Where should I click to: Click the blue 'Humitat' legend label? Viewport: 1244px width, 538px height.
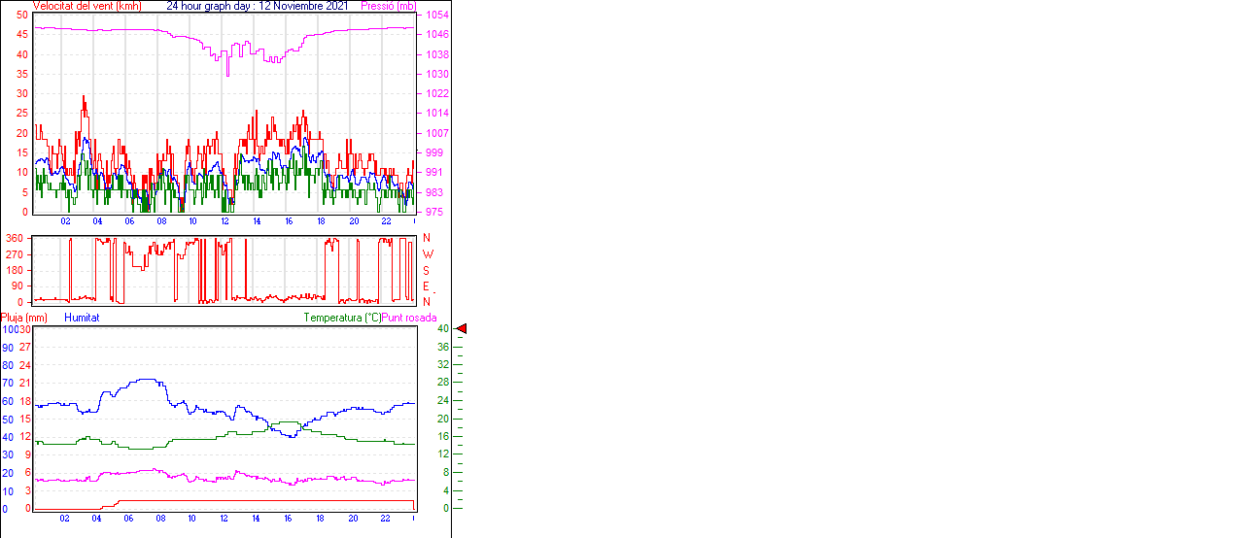click(x=82, y=318)
